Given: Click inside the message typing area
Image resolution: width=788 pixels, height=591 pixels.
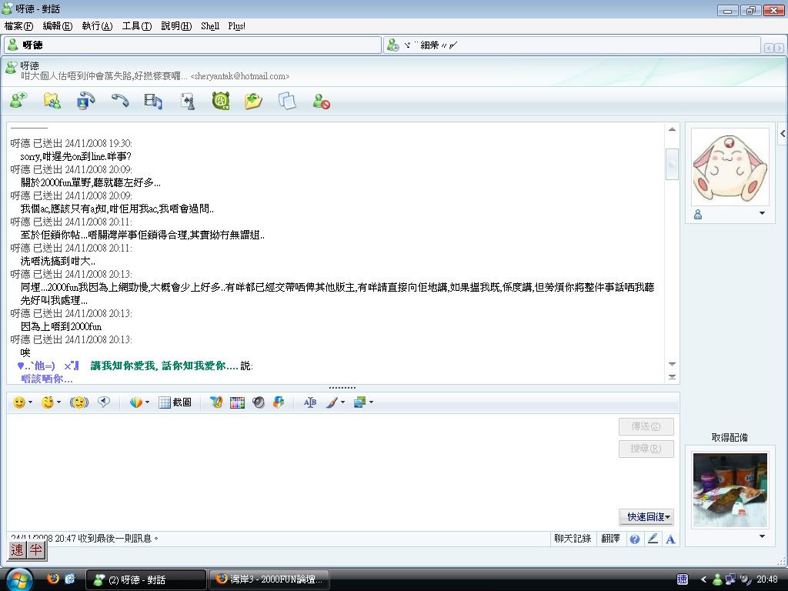Looking at the screenshot, I should click(x=308, y=469).
